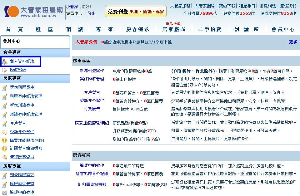Open the 契約下載 top link

coord(227,6)
